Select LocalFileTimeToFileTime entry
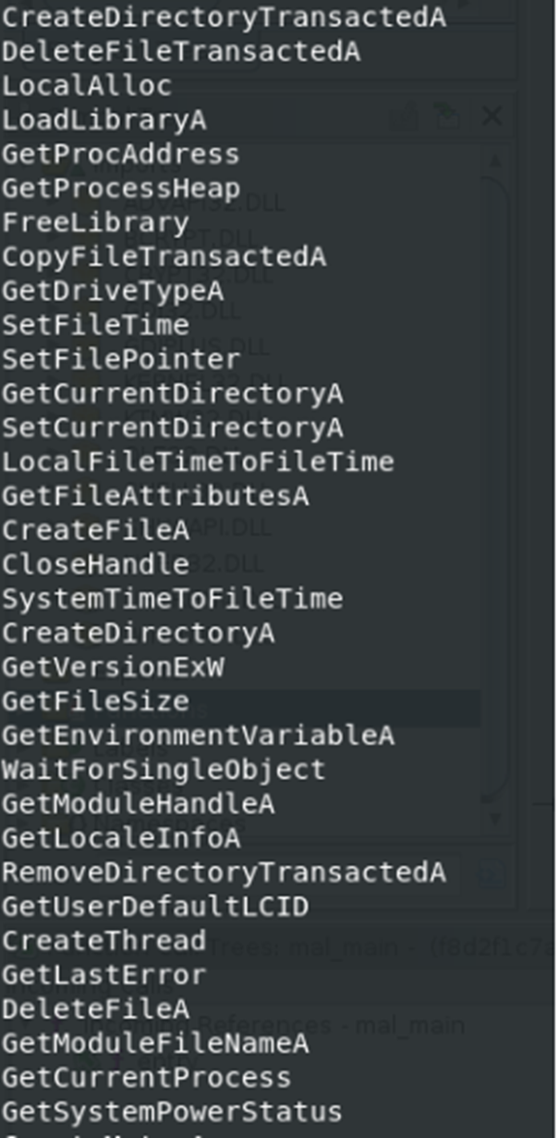Viewport: 559px width, 1138px height. tap(198, 463)
